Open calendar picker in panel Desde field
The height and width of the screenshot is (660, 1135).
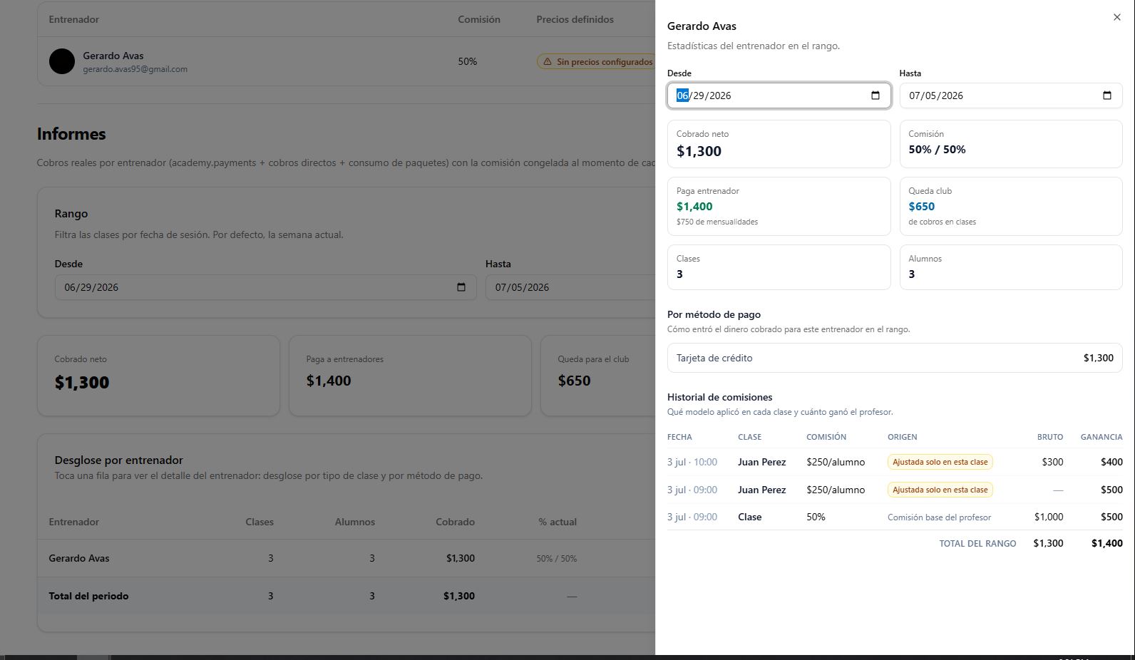coord(875,96)
